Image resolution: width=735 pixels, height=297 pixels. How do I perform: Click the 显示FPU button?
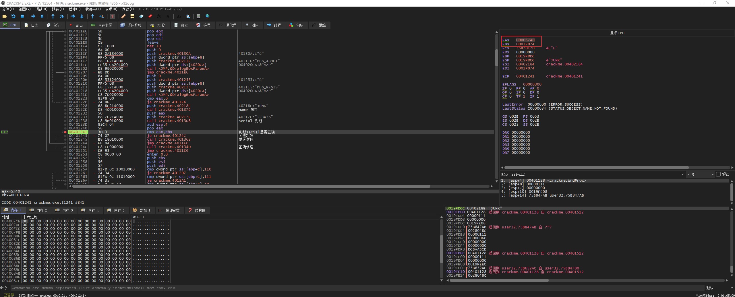617,33
